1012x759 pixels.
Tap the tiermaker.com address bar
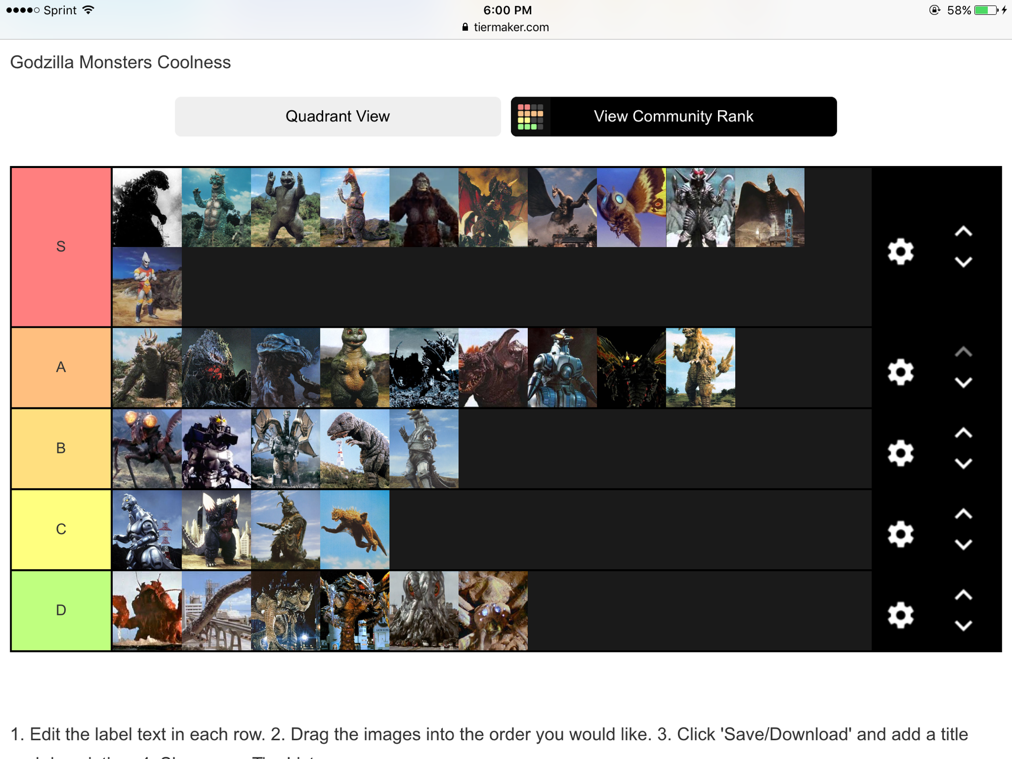point(506,27)
